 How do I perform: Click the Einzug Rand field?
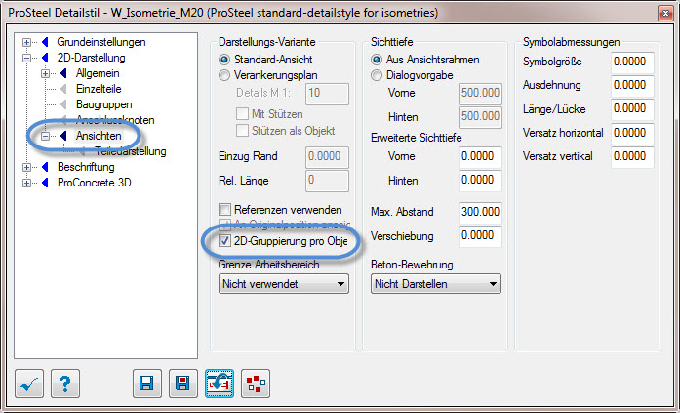click(x=327, y=157)
